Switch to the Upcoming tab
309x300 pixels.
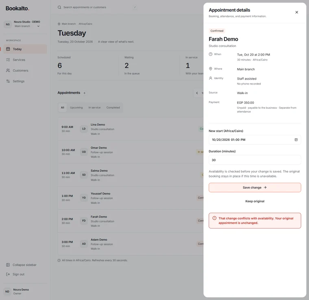76,108
